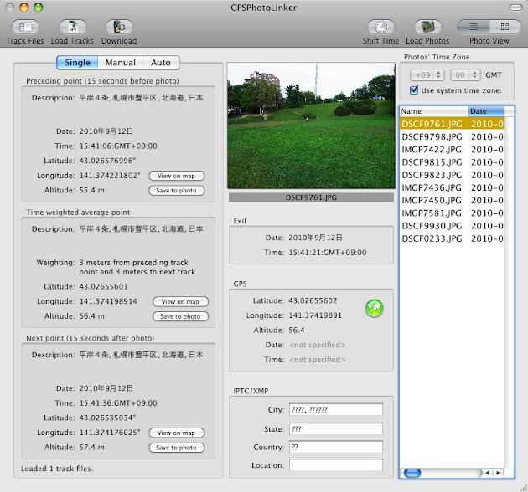This screenshot has height=492, width=528.
Task: Click the Load Photos icon
Action: (427, 28)
